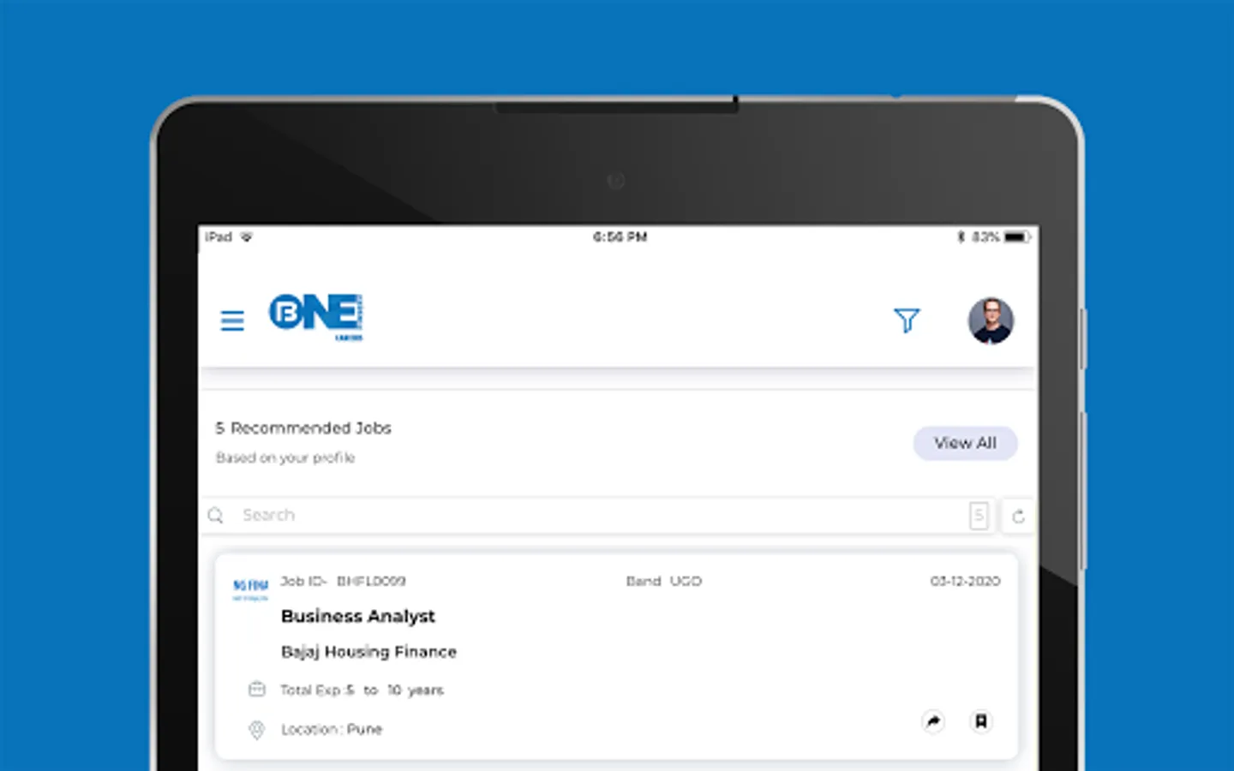Open the user profile avatar
1234x771 pixels.
tap(991, 320)
